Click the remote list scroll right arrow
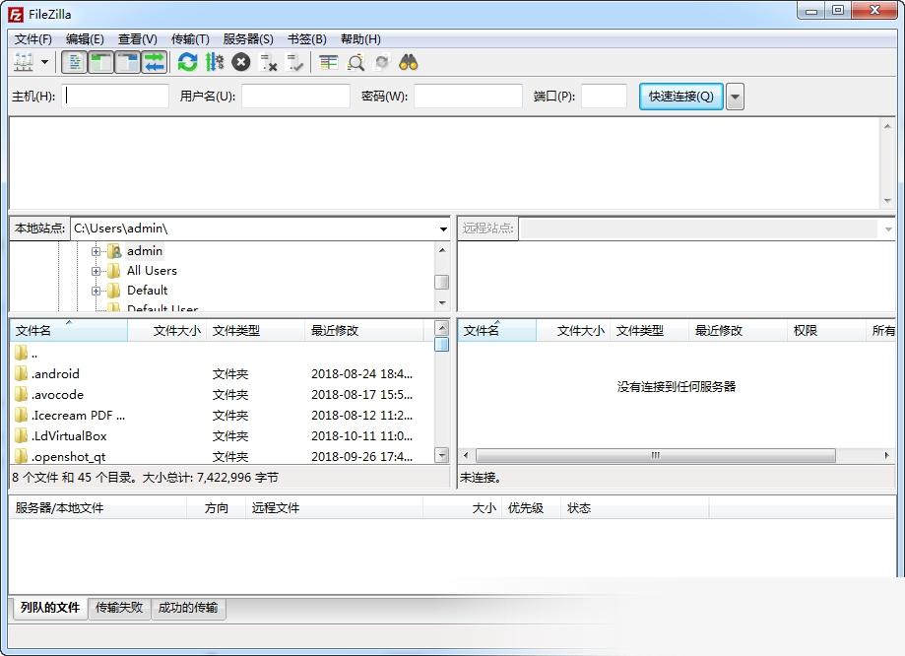The image size is (905, 656). coord(887,456)
